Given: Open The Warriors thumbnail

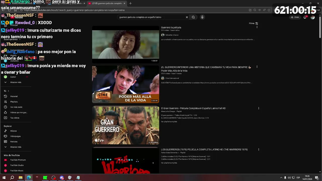Looking at the screenshot, I should [126, 161].
